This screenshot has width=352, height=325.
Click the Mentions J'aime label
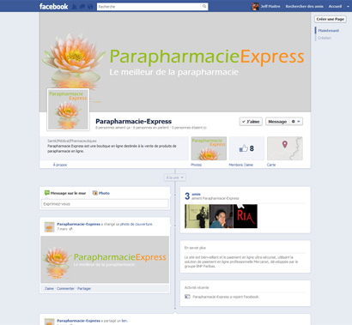pos(241,165)
